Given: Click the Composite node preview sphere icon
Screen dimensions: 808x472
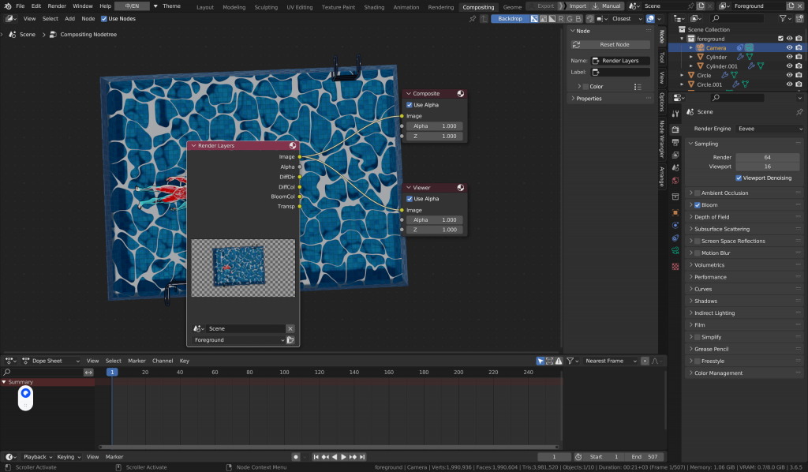Looking at the screenshot, I should pos(459,93).
